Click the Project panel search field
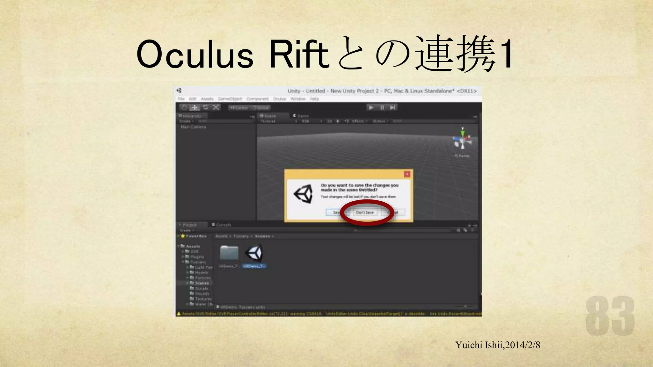This screenshot has height=367, width=653. pyautogui.click(x=402, y=230)
